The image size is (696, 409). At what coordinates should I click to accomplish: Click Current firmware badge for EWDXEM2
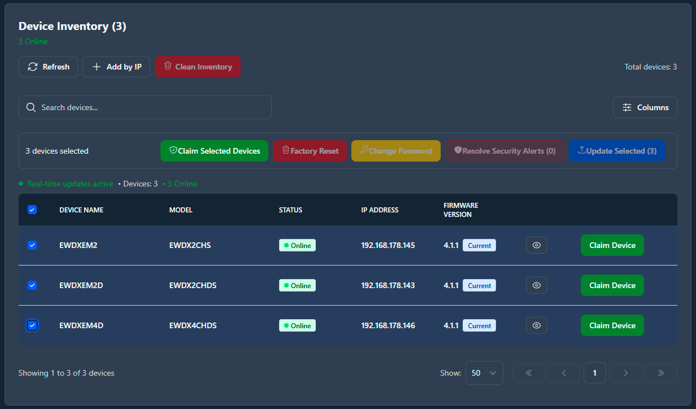(479, 245)
